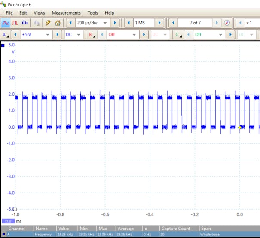Click the Whole trace span cell
The height and width of the screenshot is (238, 260).
210,235
